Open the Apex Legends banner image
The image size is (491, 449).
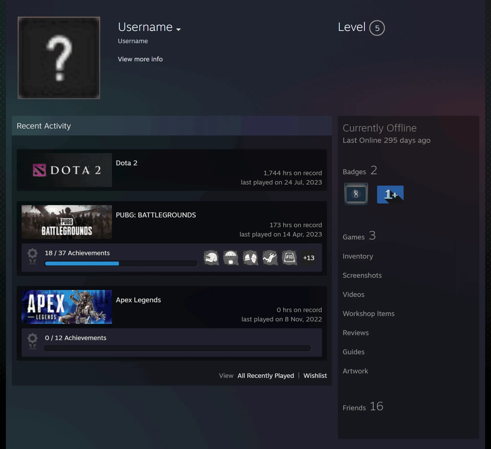tap(67, 307)
